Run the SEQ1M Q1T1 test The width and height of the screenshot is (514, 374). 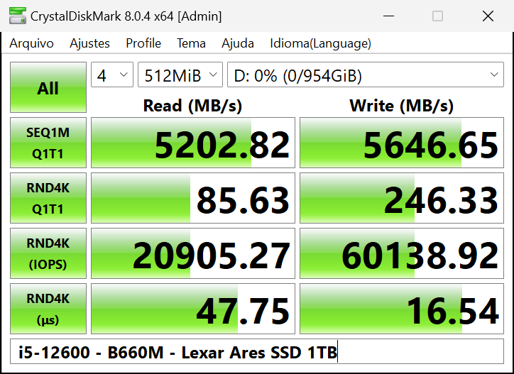click(x=48, y=143)
